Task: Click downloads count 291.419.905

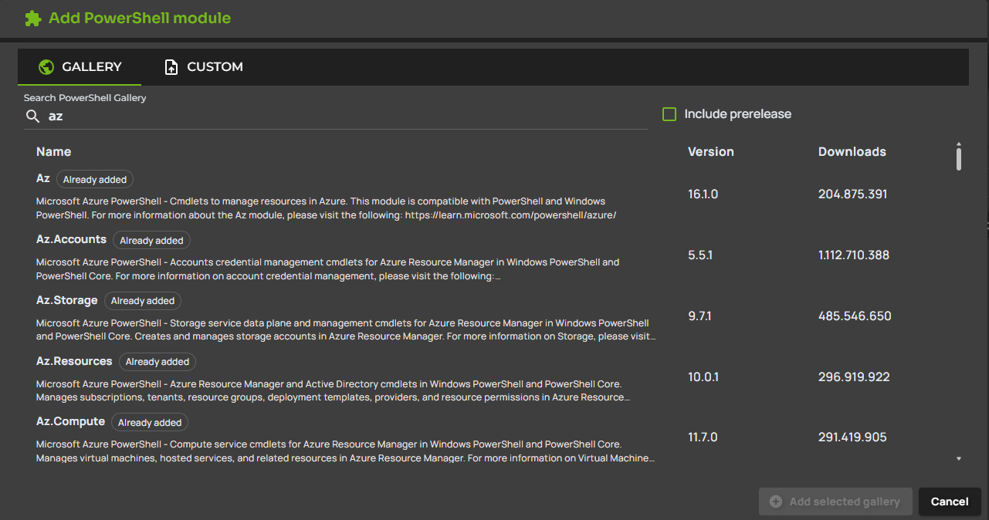Action: point(852,437)
